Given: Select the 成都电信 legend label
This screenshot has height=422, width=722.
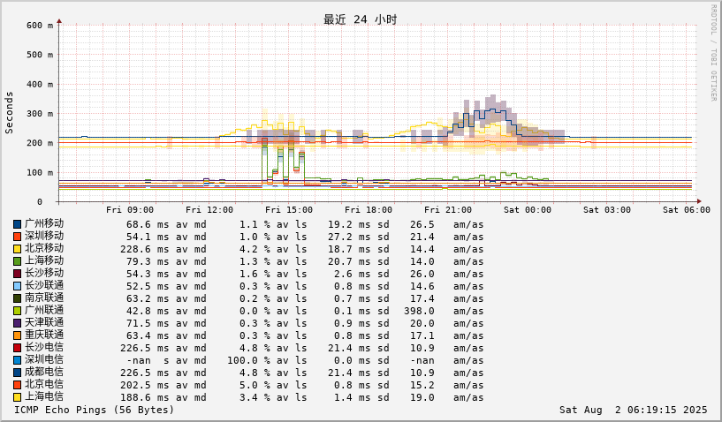Looking at the screenshot, I should pos(44,373).
